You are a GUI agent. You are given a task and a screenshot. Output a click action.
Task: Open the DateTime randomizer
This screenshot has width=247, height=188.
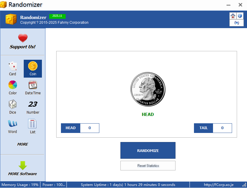33,88
